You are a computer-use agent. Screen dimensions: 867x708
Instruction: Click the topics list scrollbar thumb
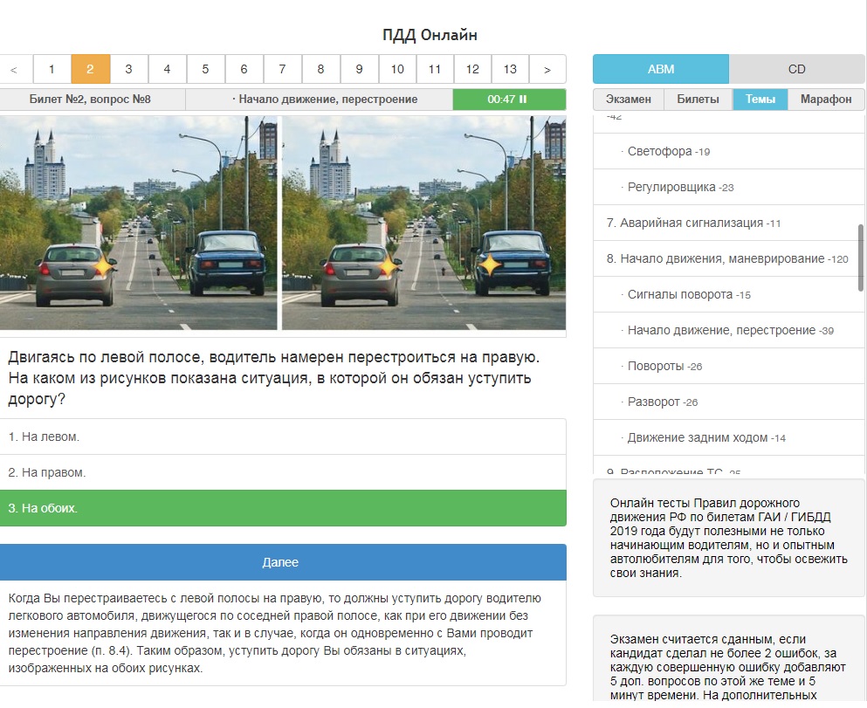click(x=861, y=257)
